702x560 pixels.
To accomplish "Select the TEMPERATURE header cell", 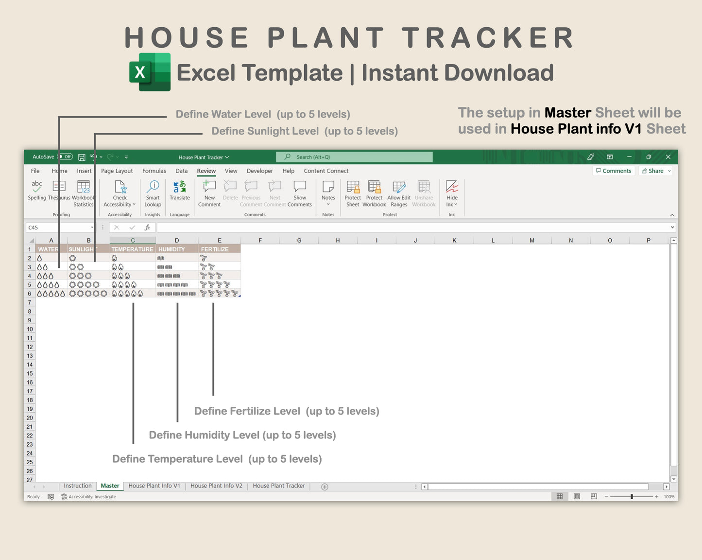I will 133,249.
